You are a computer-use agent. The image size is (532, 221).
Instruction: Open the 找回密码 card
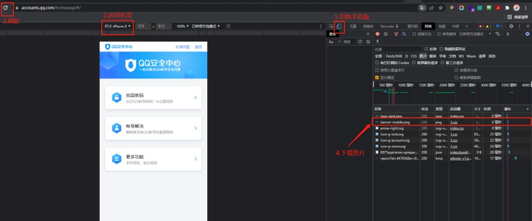coord(153,98)
